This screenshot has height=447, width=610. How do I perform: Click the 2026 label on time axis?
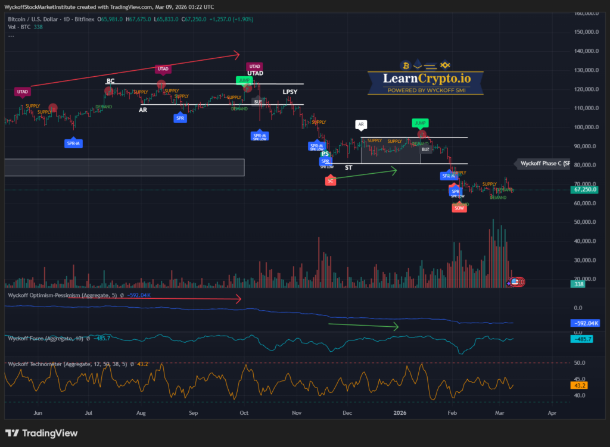pyautogui.click(x=400, y=413)
